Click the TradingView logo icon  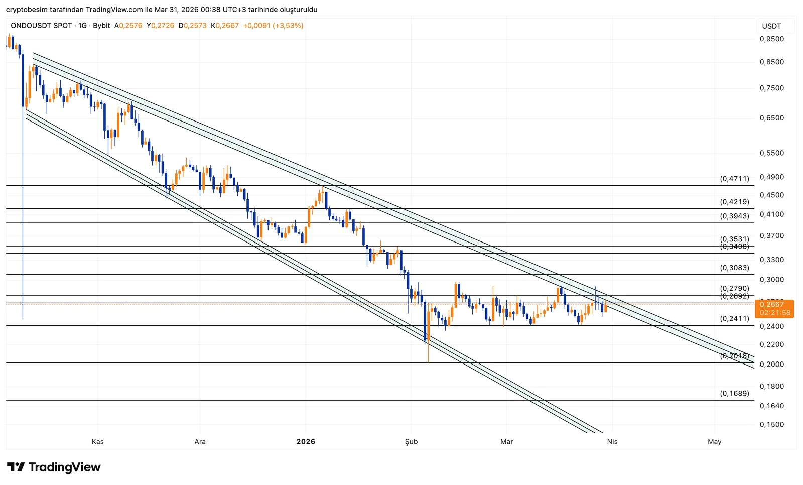(16, 467)
